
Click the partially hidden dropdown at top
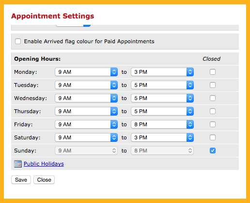[x=73, y=26]
